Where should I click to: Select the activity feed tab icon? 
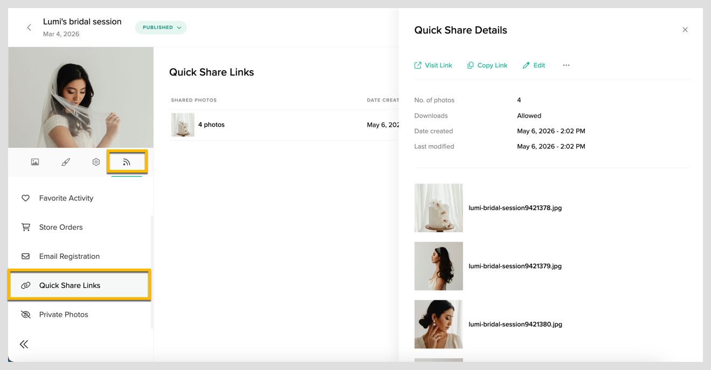pos(127,162)
